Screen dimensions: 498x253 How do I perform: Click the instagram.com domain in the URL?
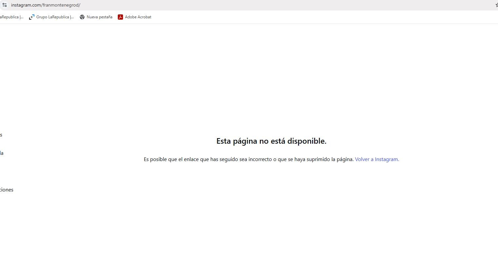click(26, 5)
